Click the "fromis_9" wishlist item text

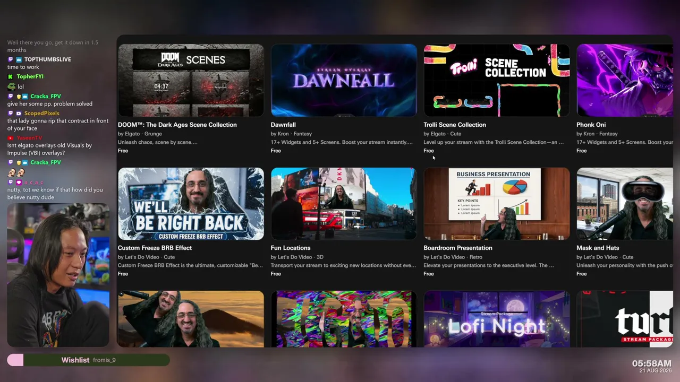pyautogui.click(x=104, y=360)
